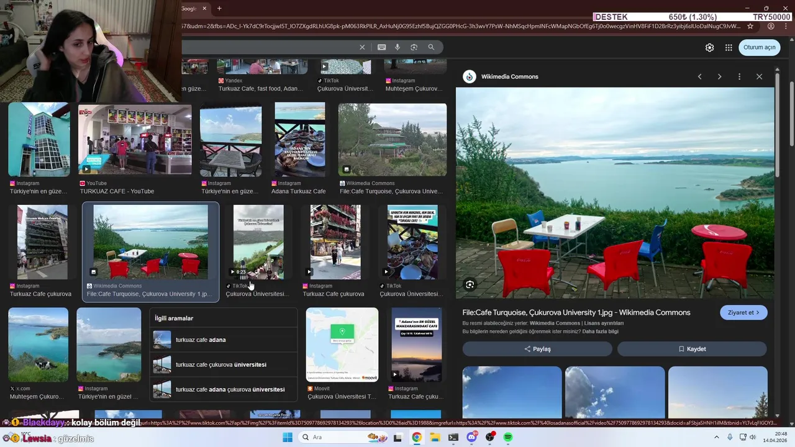Close the image preview panel

(x=759, y=76)
